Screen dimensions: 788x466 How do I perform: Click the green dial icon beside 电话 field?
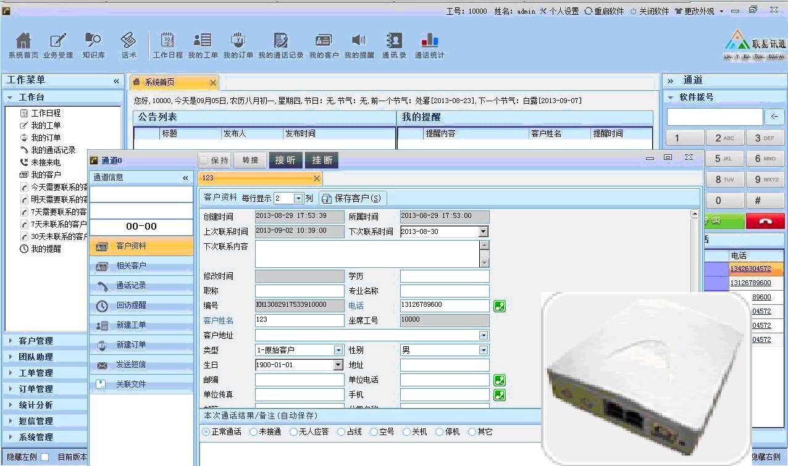pos(499,306)
